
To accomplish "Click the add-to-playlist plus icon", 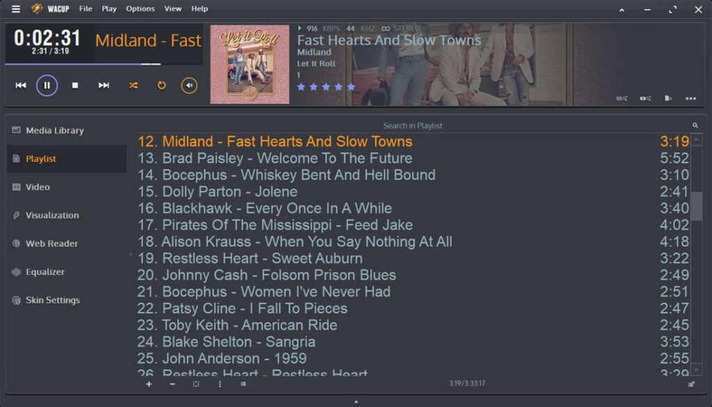I will (149, 383).
